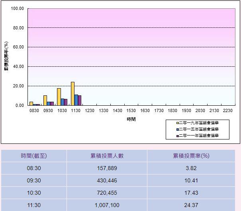Viewport: 241px width, 211px height.
Task: Click the yellow bar at 0930
Action: [45, 101]
